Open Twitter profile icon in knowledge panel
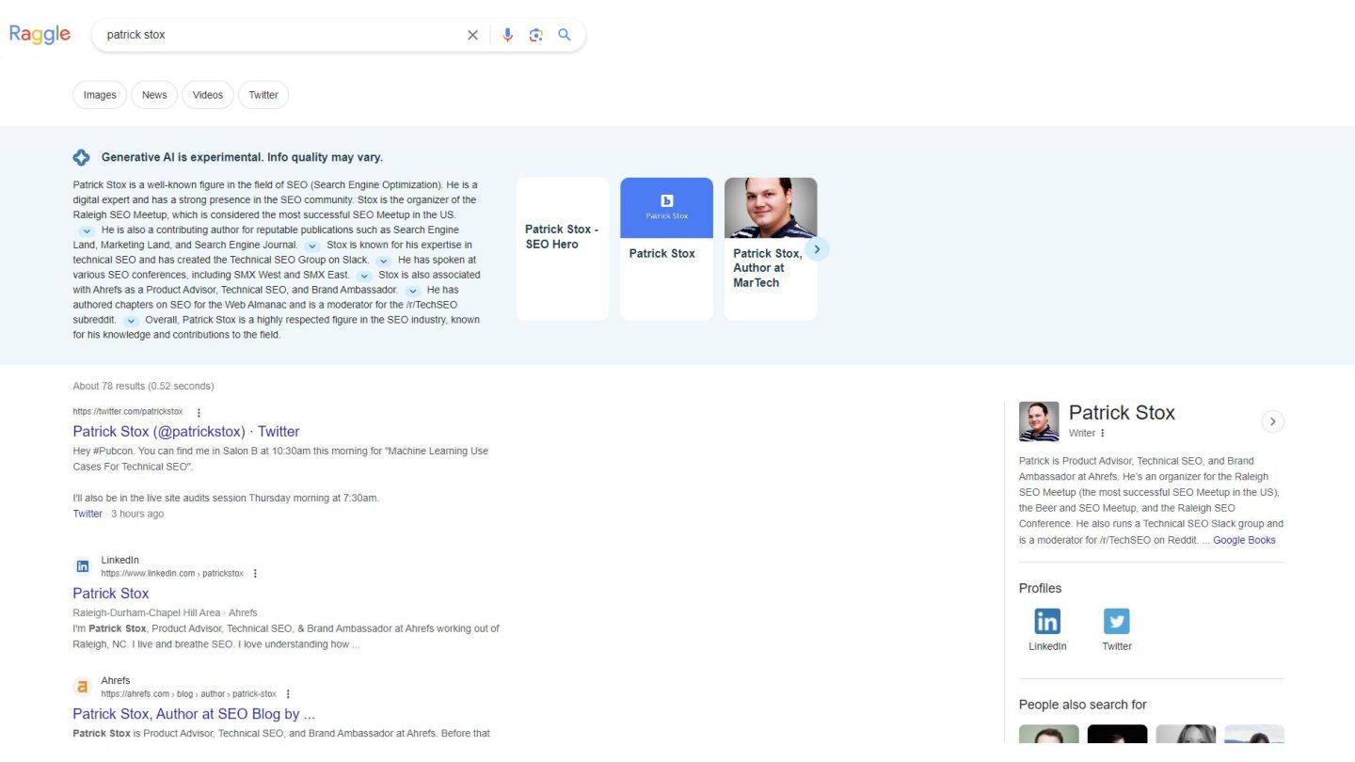Viewport: 1355px width, 762px height. coord(1117,621)
